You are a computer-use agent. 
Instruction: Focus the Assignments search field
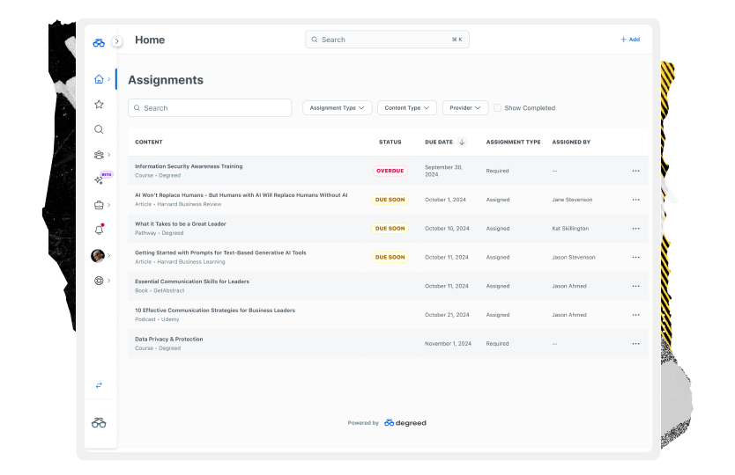tap(210, 108)
